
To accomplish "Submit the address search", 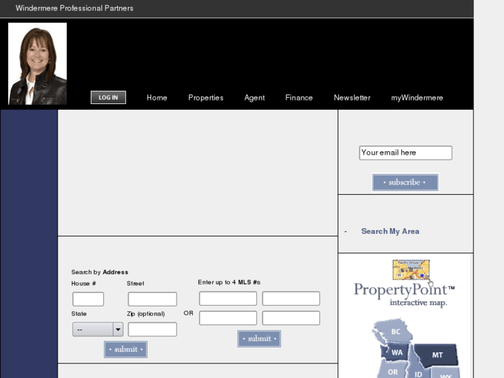I will coord(125,350).
